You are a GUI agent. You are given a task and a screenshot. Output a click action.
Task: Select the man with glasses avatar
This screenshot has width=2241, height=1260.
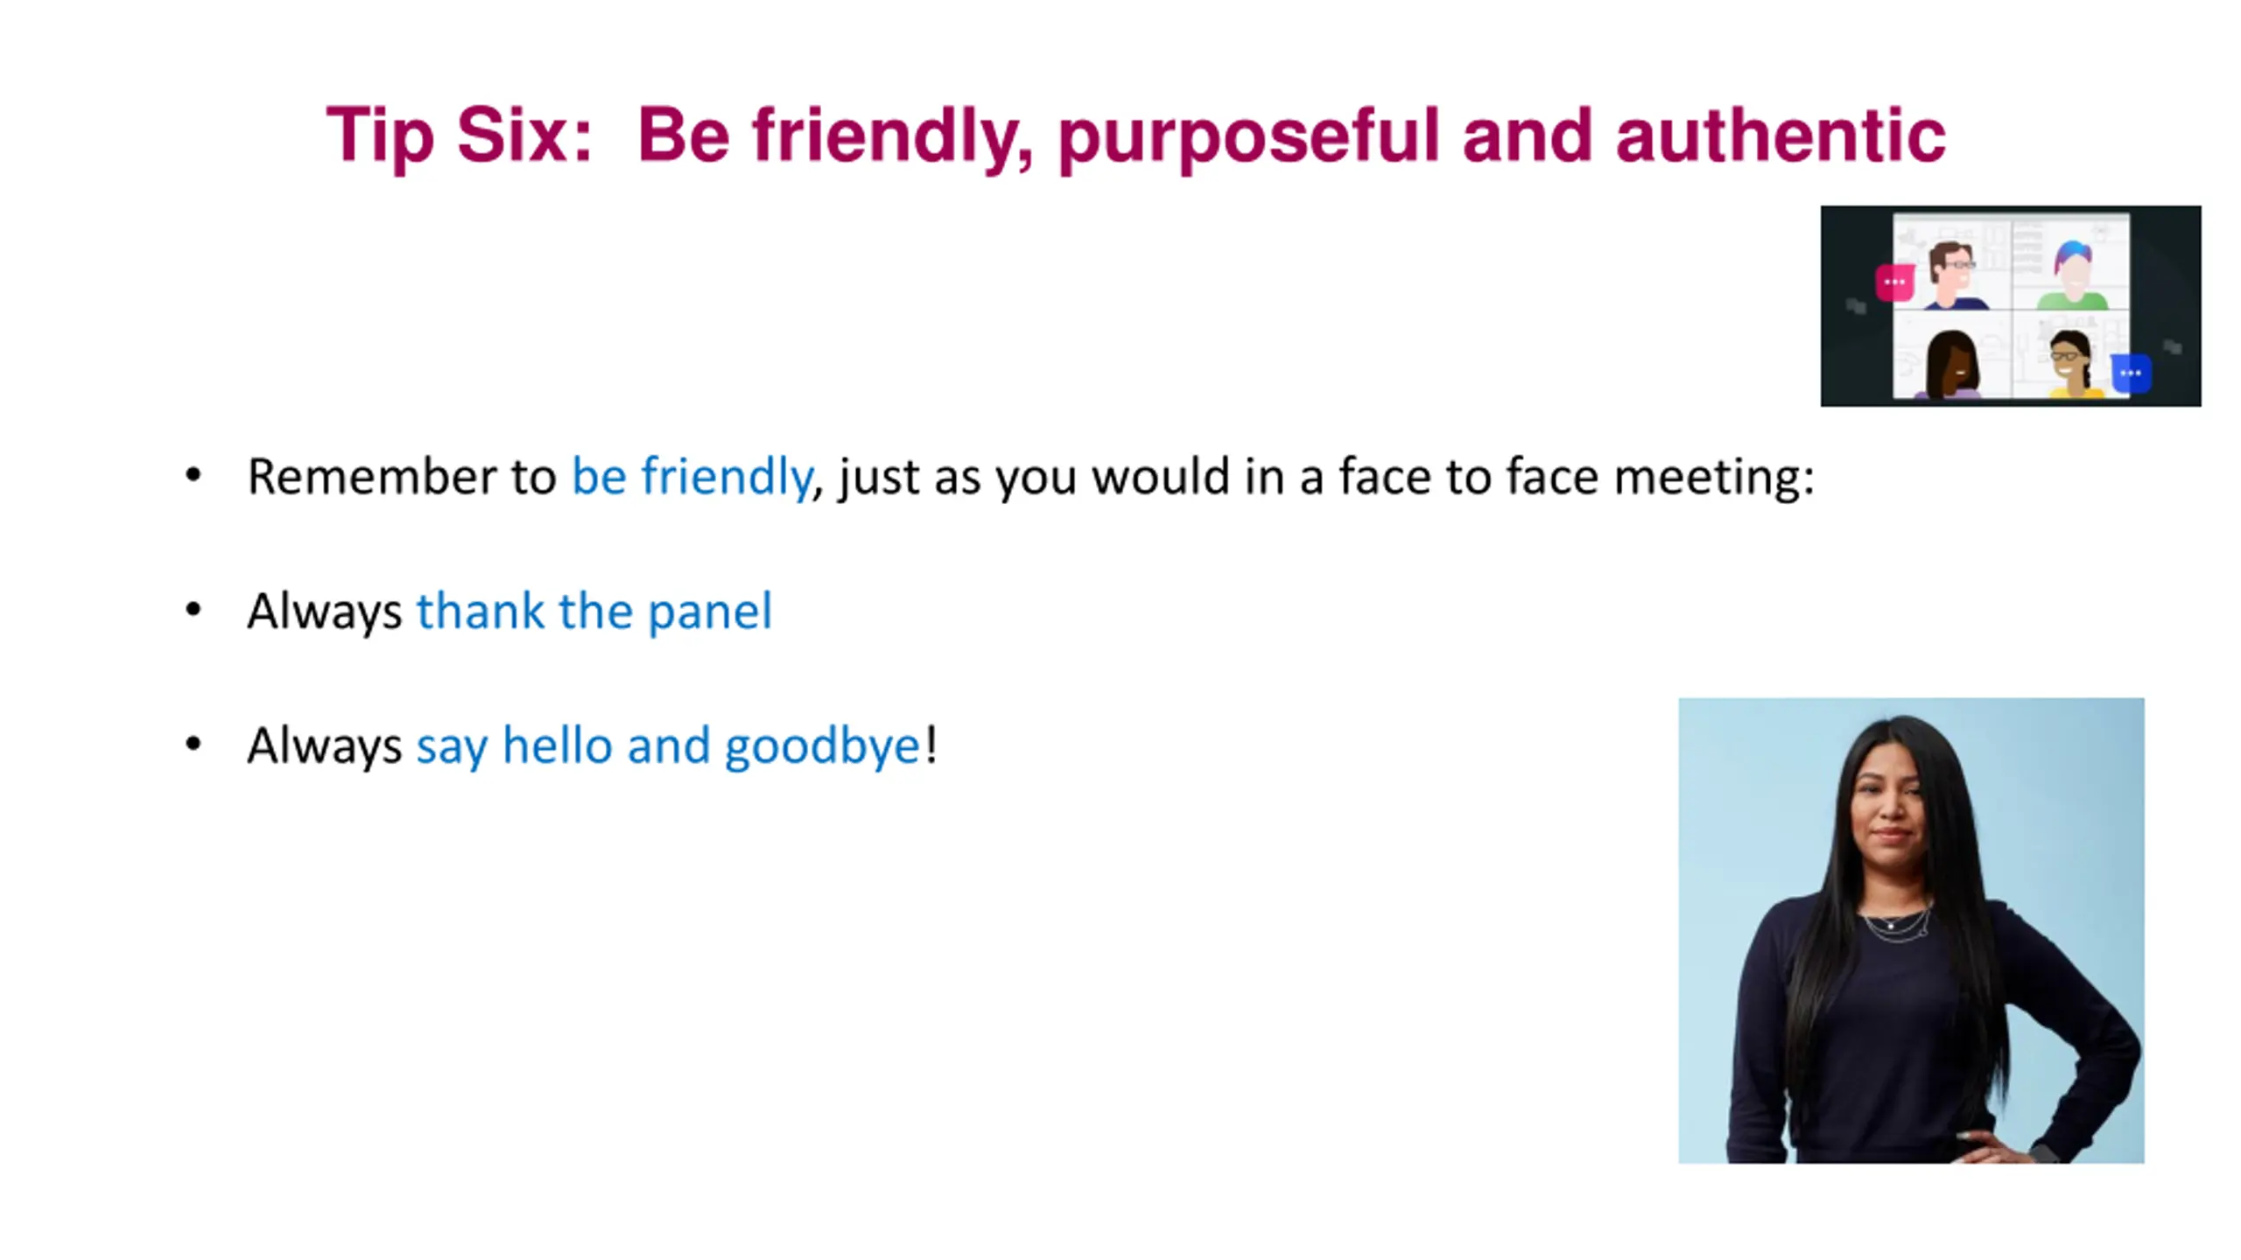[x=1954, y=275]
